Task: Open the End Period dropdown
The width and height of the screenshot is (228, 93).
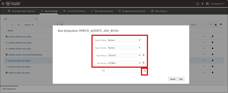Action: [x=124, y=63]
